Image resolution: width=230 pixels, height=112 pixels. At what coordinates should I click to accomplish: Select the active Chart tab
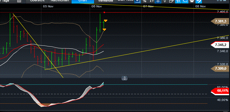[83, 2]
